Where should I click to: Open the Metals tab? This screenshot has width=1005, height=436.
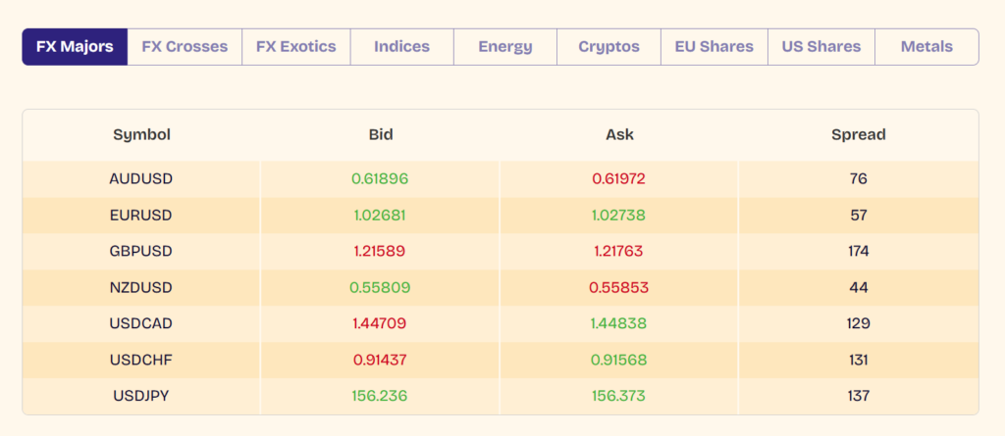coord(926,46)
